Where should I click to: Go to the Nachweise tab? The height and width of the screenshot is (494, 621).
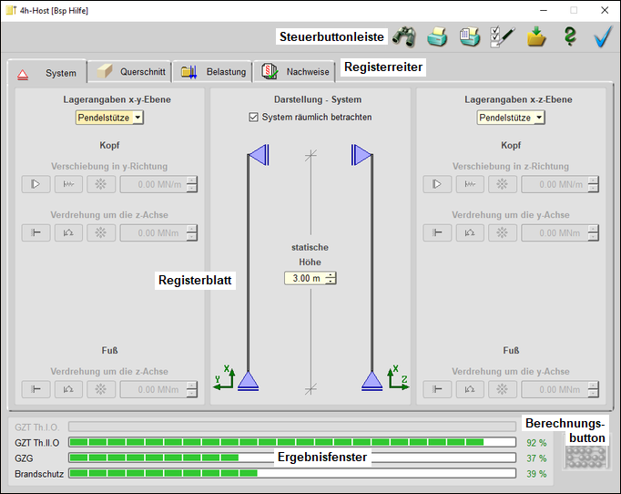coord(296,71)
